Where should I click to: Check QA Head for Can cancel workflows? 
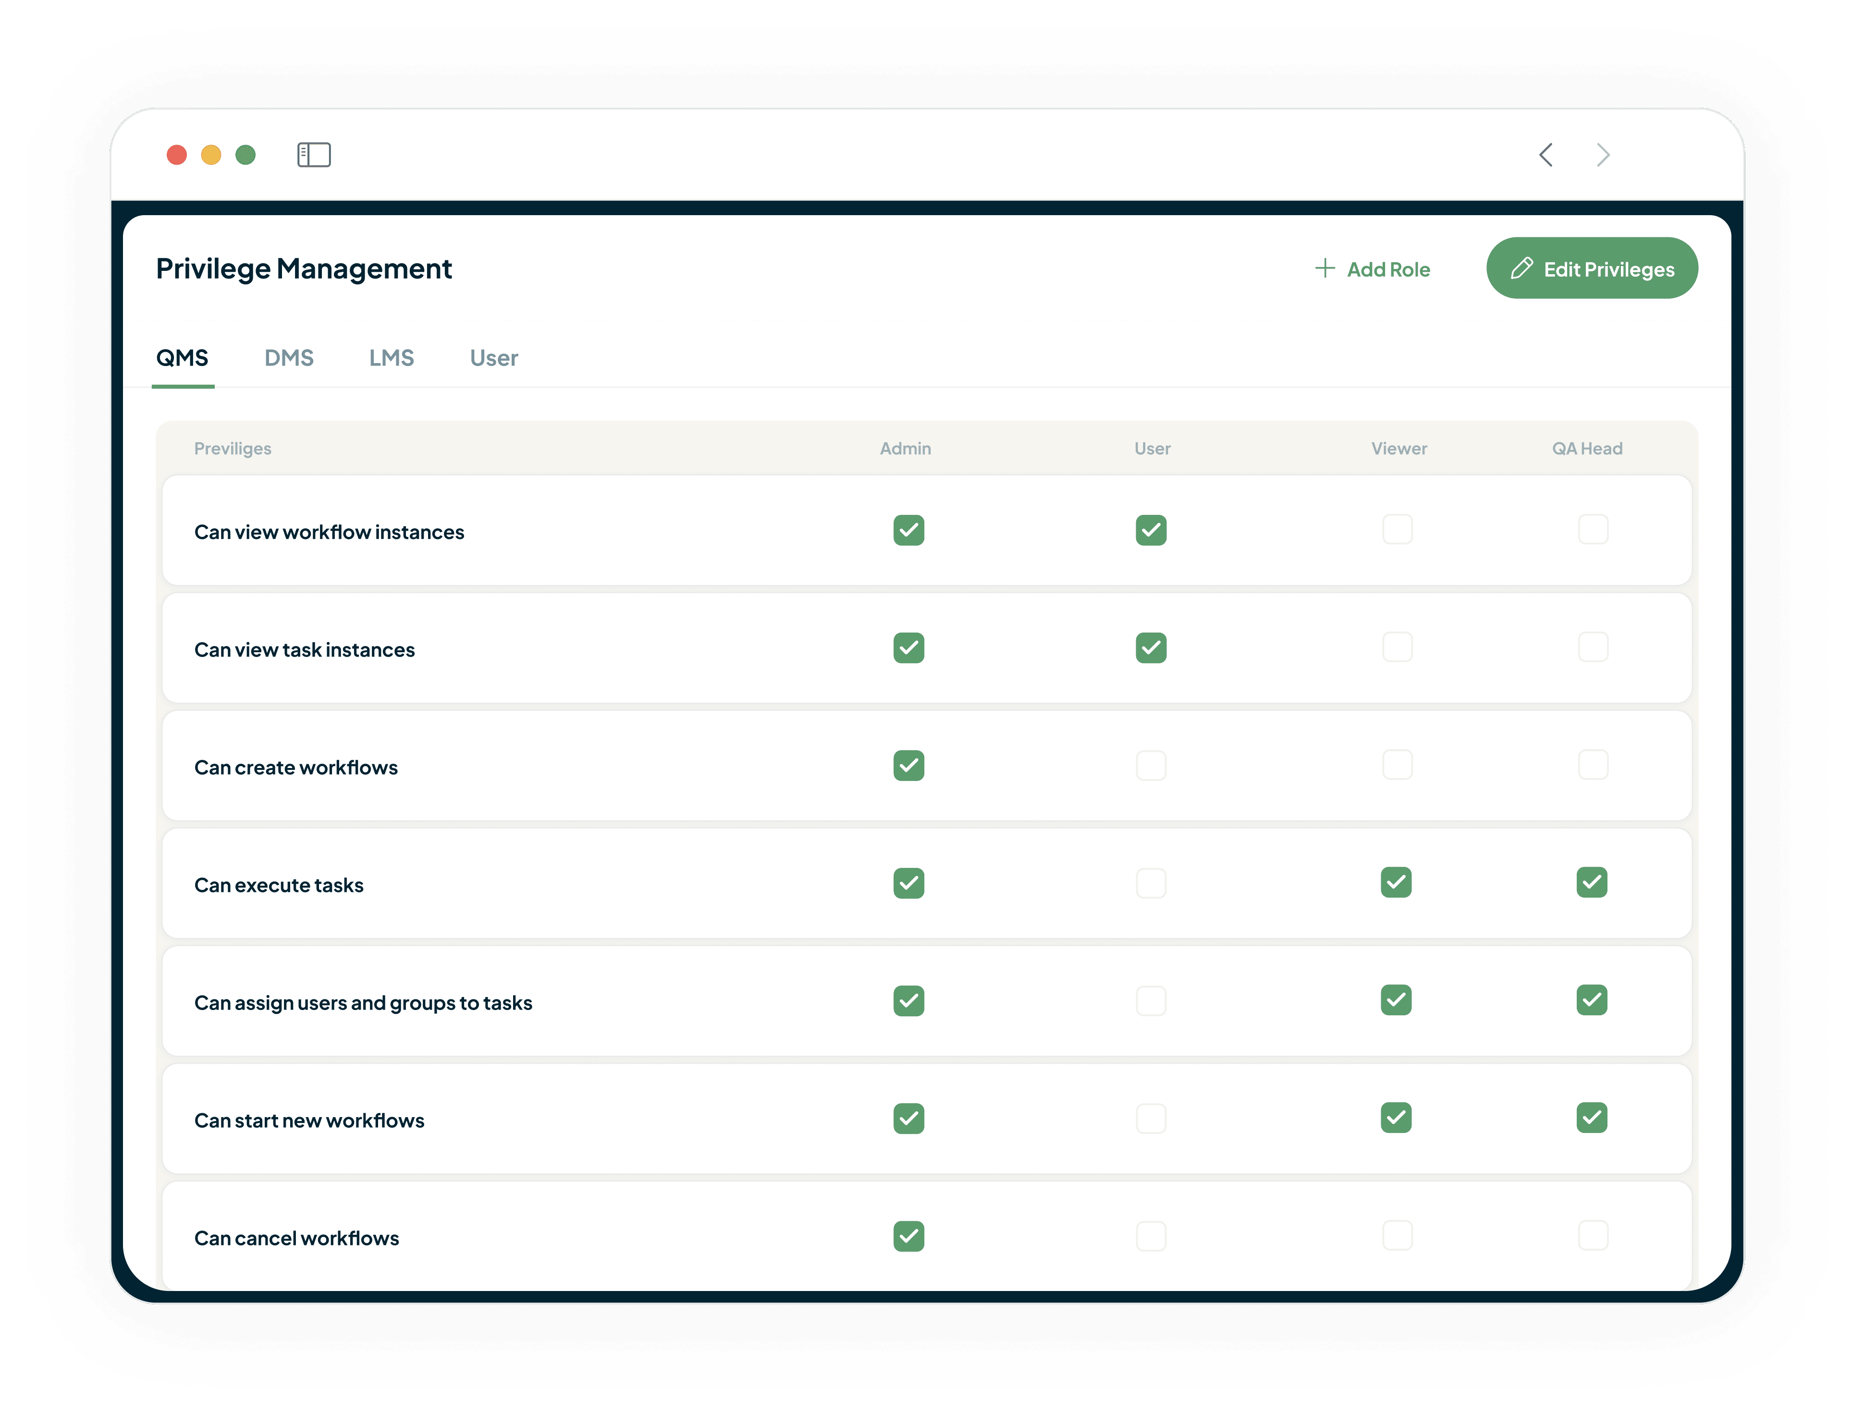[x=1592, y=1235]
